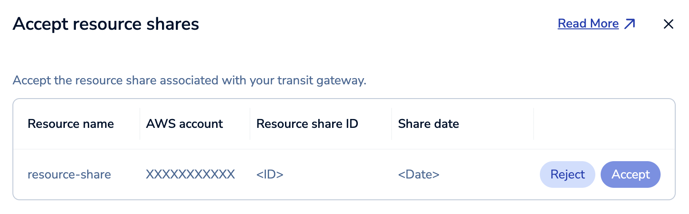Select the <ID> resource share value
Viewport: 689px width, 214px height.
coord(270,174)
